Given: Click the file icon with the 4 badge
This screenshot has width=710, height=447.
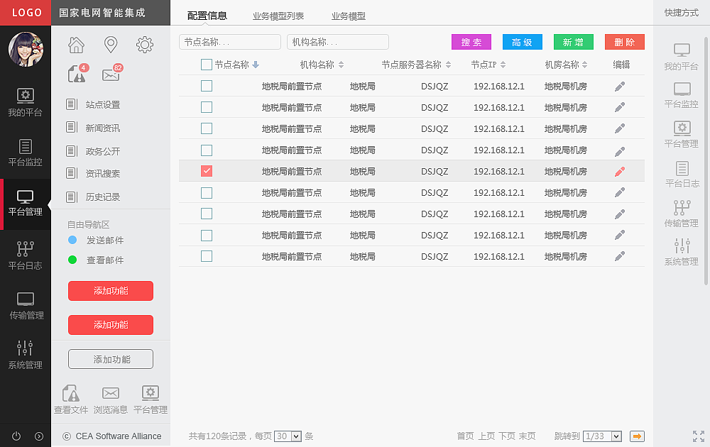Looking at the screenshot, I should coord(74,74).
